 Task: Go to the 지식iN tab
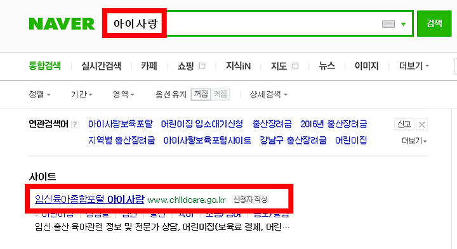[238, 66]
